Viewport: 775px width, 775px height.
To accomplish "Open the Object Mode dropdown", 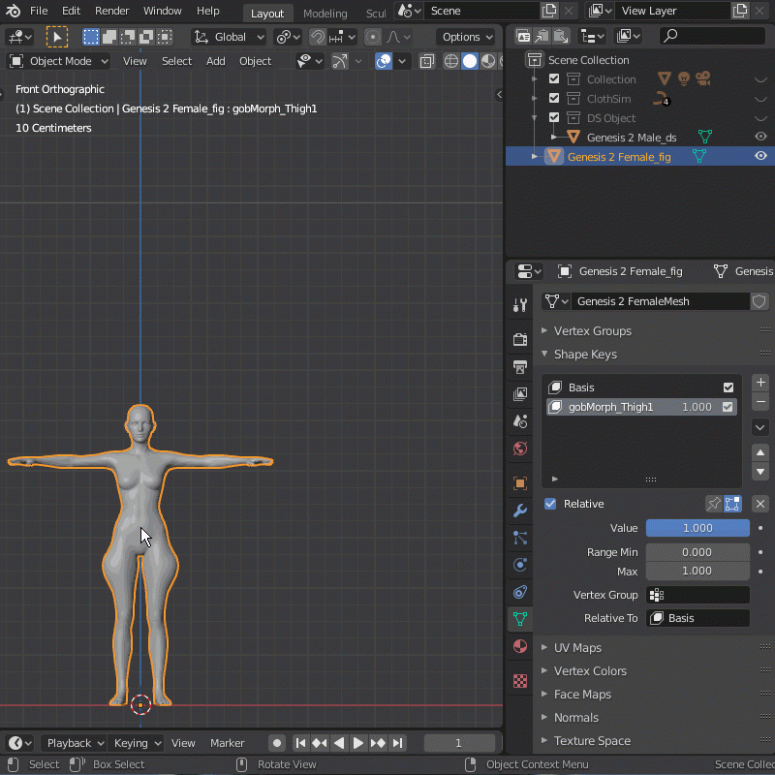I will 59,61.
